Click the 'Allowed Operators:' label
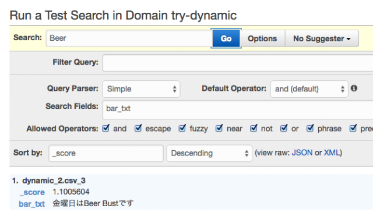This screenshot has width=373, height=219. click(62, 129)
